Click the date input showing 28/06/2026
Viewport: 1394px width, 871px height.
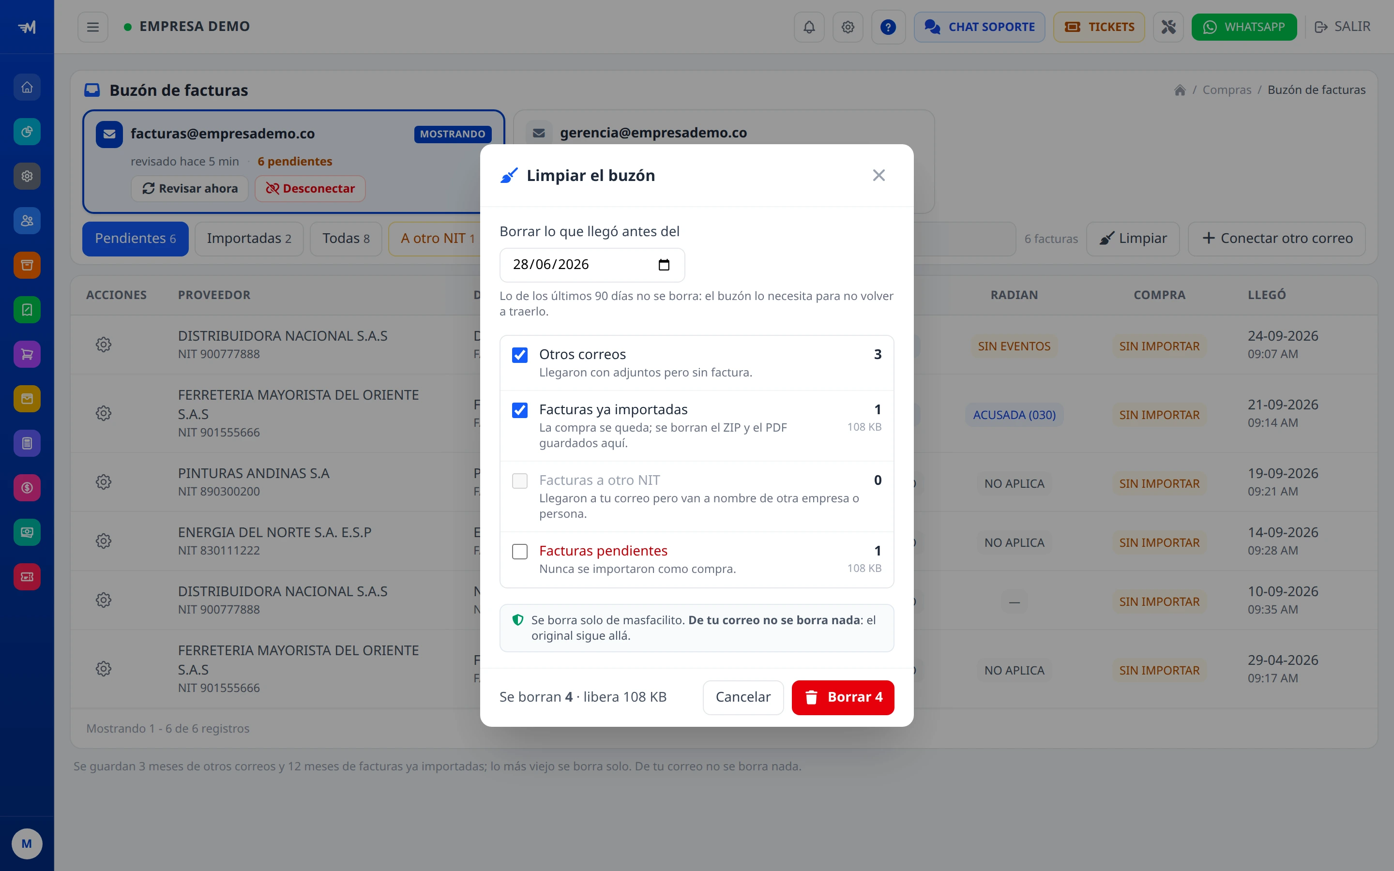tap(592, 265)
